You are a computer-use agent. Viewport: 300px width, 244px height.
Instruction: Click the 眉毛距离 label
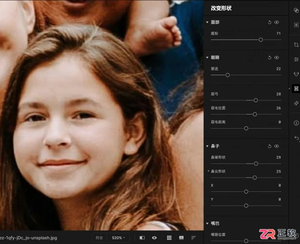[218, 122]
